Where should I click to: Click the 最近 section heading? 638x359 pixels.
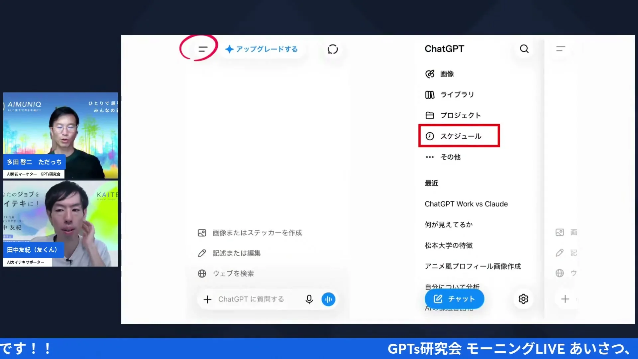point(431,183)
